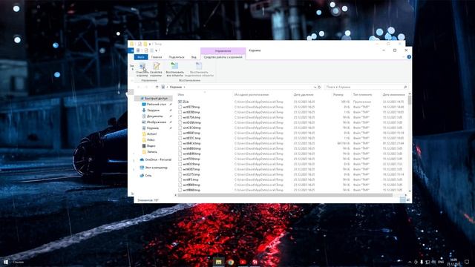Select Recycle Bin Tools (Средства работы с корзиной) tab

coord(223,57)
